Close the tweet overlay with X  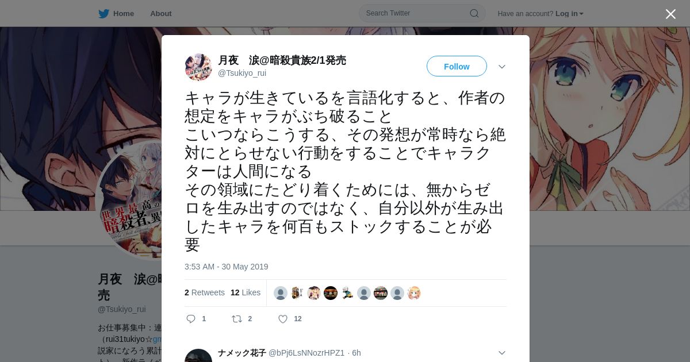pyautogui.click(x=670, y=14)
